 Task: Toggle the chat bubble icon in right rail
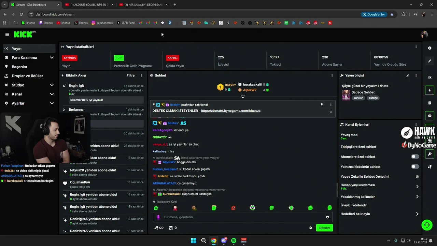429,116
